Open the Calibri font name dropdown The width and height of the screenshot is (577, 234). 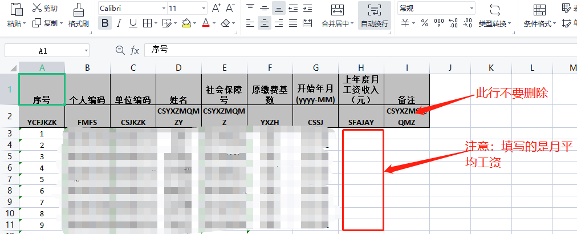(x=163, y=9)
